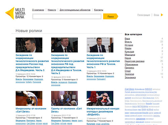Screen dimensions: 168x125
Task: Open the О компании page
Action: pos(38,10)
